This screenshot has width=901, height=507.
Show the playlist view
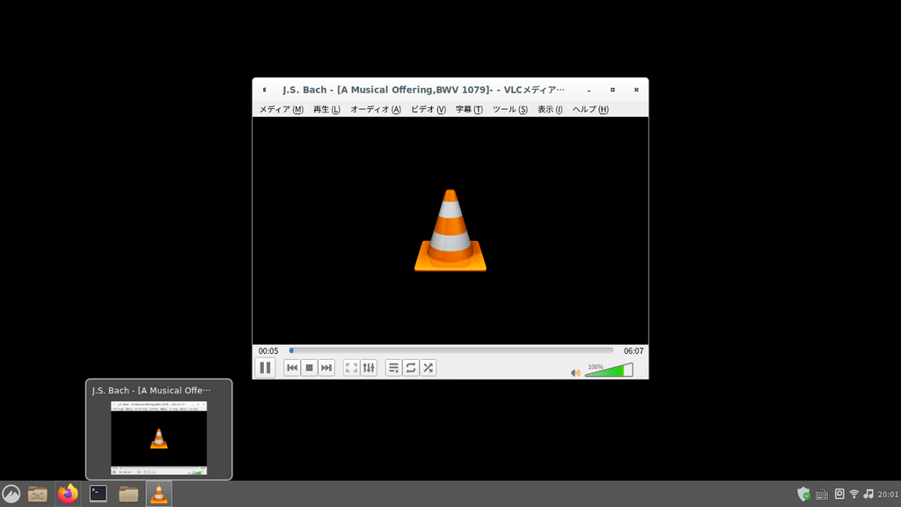pyautogui.click(x=393, y=367)
